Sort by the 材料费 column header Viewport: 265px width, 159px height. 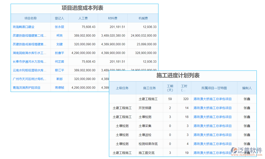112,18
